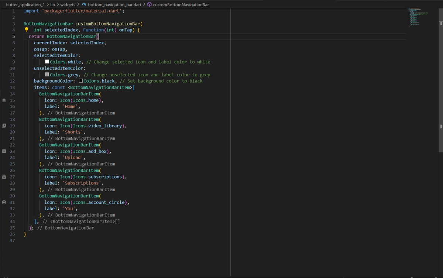443x278 pixels.
Task: Click 'Icons.home' on line 15
Action: tap(86, 100)
